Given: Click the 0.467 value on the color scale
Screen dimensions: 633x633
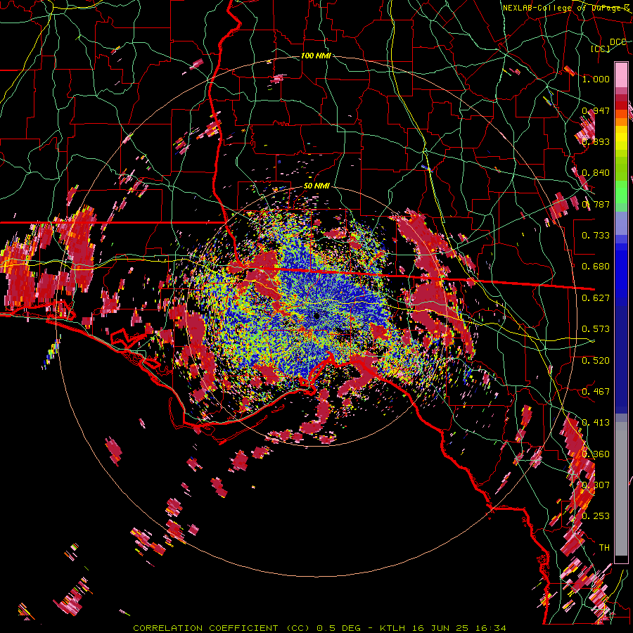Looking at the screenshot, I should point(596,392).
